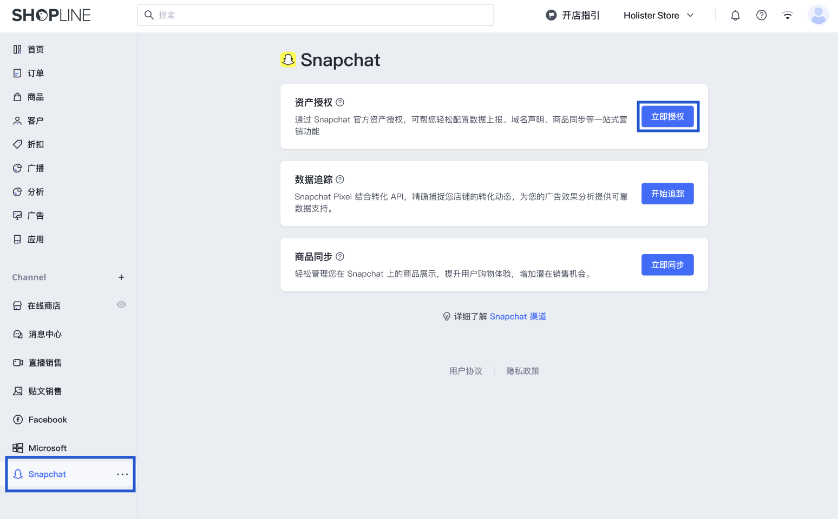Click the Facebook logo icon in sidebar
This screenshot has height=519, width=838.
(x=18, y=420)
